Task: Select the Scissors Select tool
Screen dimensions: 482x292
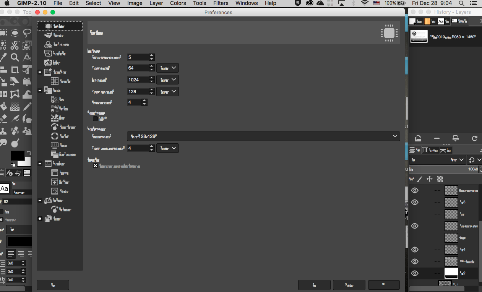Action: (15, 45)
